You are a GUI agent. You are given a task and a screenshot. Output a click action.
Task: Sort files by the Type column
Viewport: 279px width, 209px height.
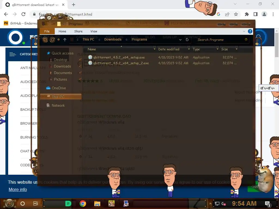pos(196,49)
